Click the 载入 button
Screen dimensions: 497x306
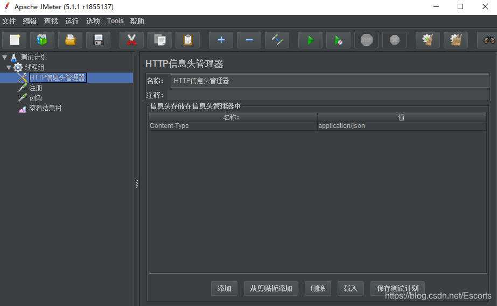[351, 288]
